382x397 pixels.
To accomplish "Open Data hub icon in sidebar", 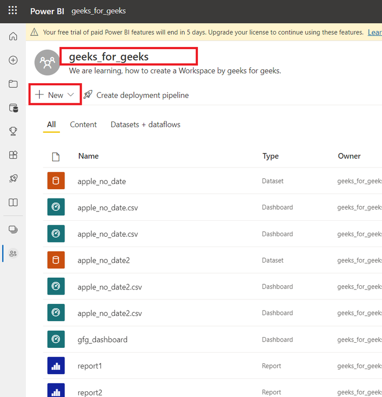I will tap(13, 108).
